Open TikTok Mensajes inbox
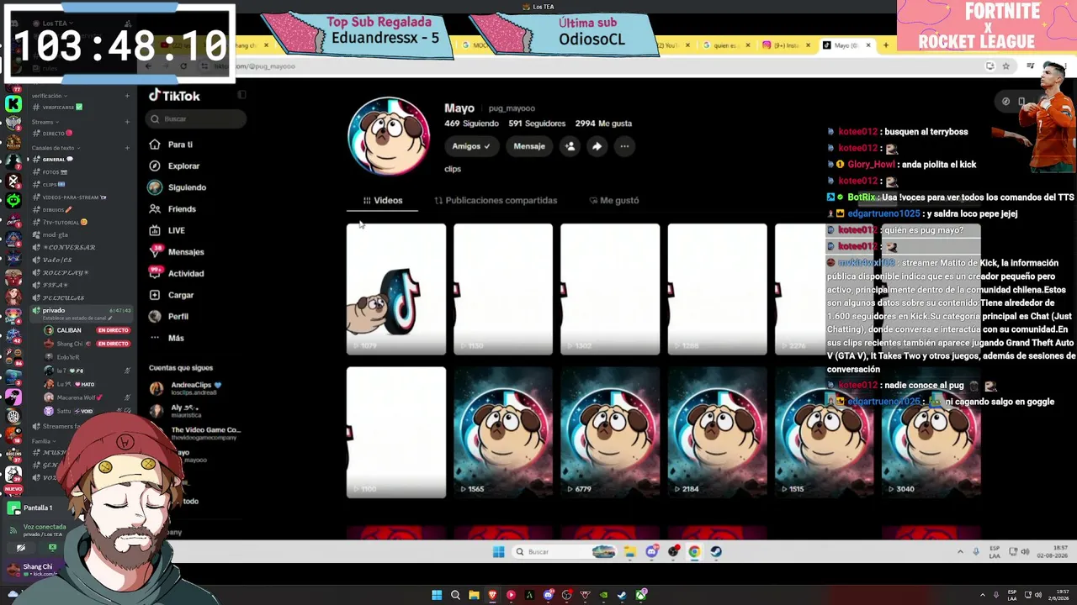1077x605 pixels. point(176,252)
